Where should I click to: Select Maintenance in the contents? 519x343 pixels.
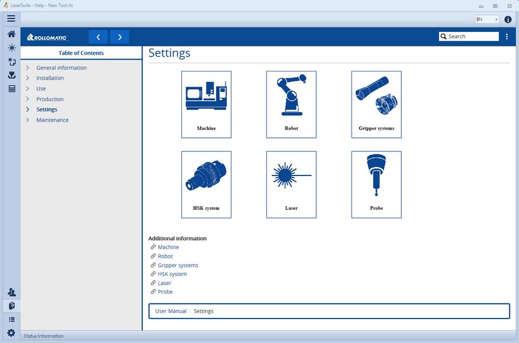[52, 120]
